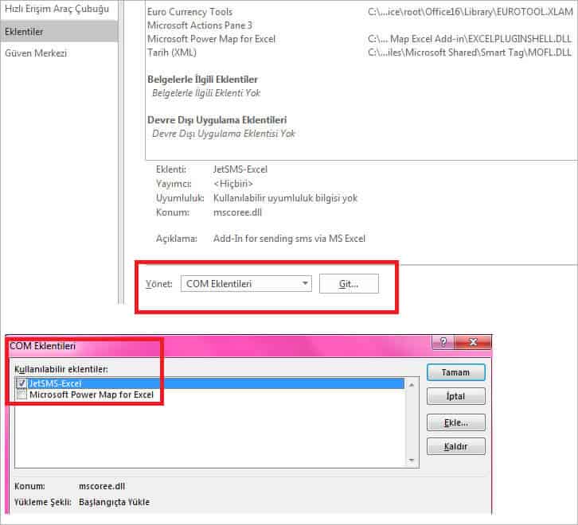Switch to Güven Merkezi section
This screenshot has width=578, height=525.
click(x=36, y=53)
